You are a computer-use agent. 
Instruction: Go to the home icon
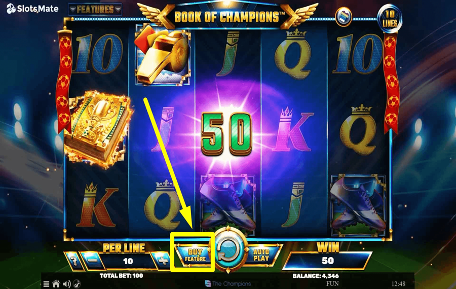click(x=56, y=283)
